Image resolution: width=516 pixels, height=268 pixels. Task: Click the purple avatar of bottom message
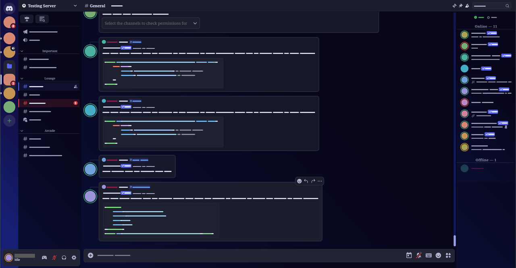[x=90, y=196]
